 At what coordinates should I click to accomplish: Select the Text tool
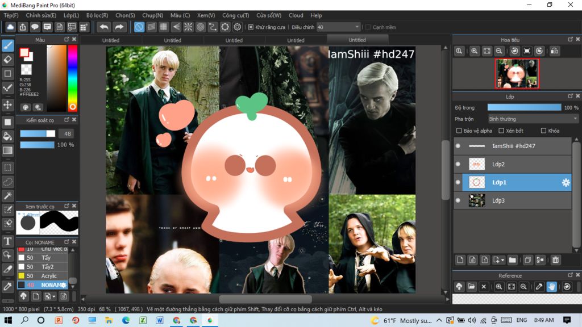pos(8,241)
